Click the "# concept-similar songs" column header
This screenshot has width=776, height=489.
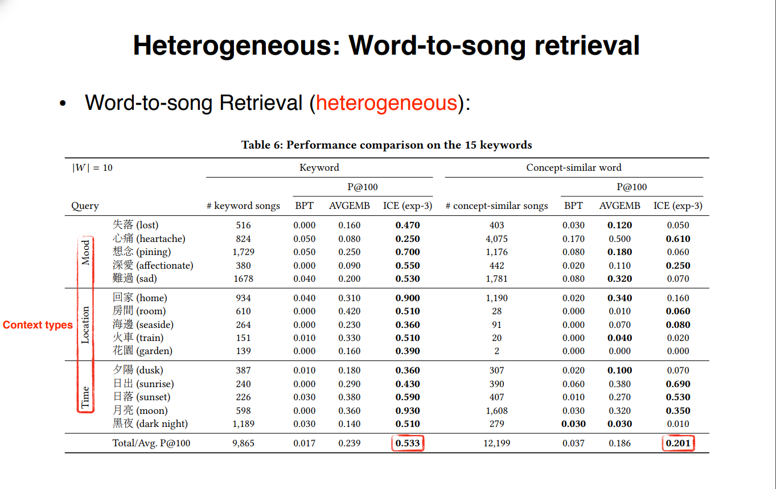click(497, 206)
